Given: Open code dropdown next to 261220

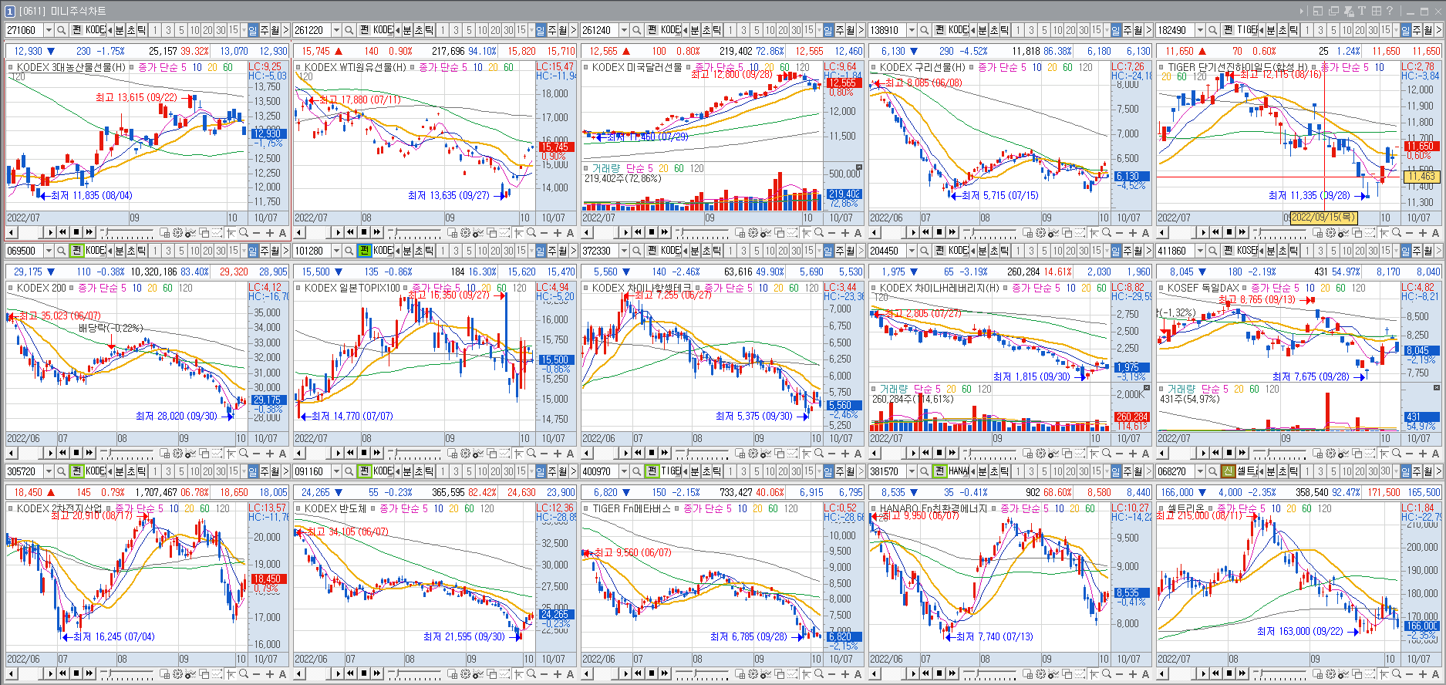Looking at the screenshot, I should tap(336, 30).
